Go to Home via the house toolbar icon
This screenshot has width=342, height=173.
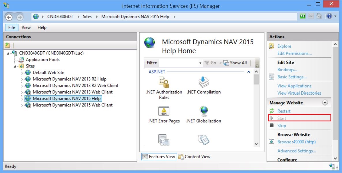point(319,16)
